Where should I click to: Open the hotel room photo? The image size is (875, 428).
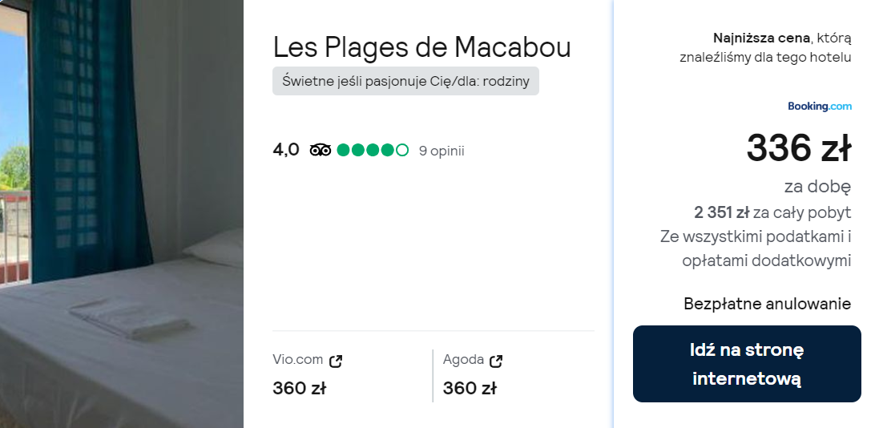121,214
